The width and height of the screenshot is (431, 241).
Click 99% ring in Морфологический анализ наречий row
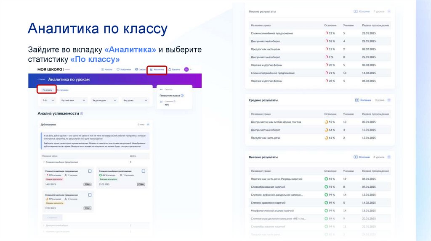pos(326,211)
